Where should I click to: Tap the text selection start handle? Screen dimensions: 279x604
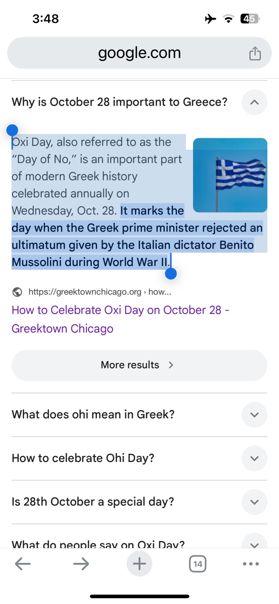pyautogui.click(x=12, y=130)
